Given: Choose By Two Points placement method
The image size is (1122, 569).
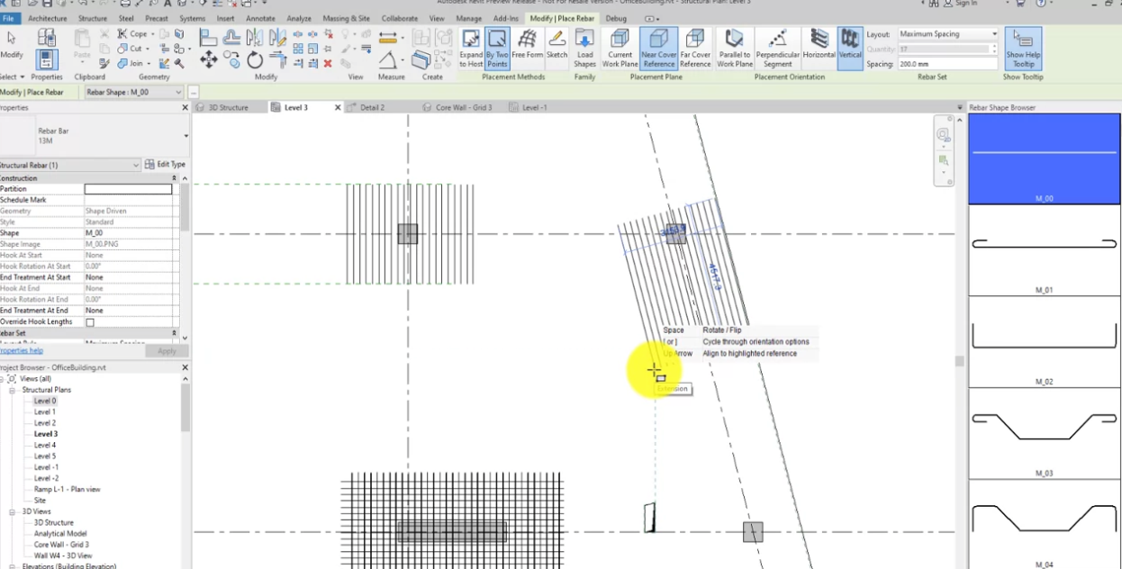Looking at the screenshot, I should point(497,49).
